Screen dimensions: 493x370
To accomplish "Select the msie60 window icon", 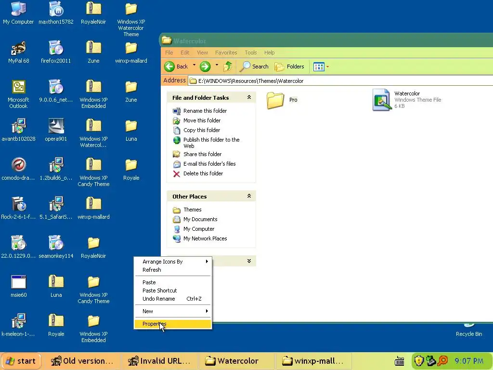I will coord(18,286).
